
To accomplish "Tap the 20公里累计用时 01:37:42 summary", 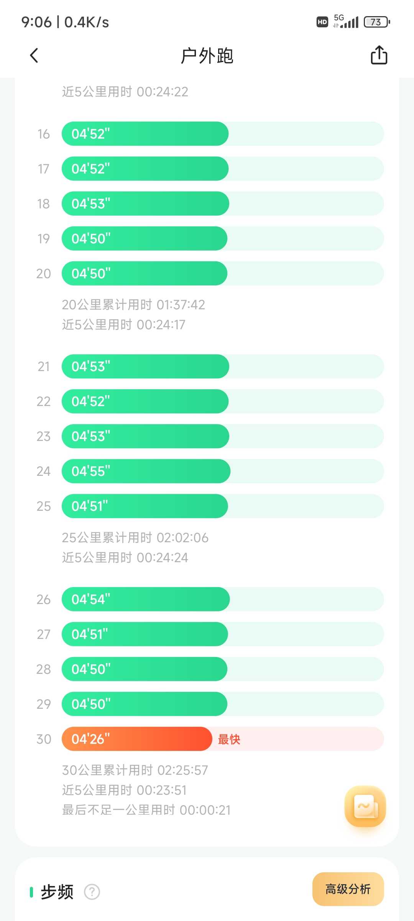I will pos(133,305).
